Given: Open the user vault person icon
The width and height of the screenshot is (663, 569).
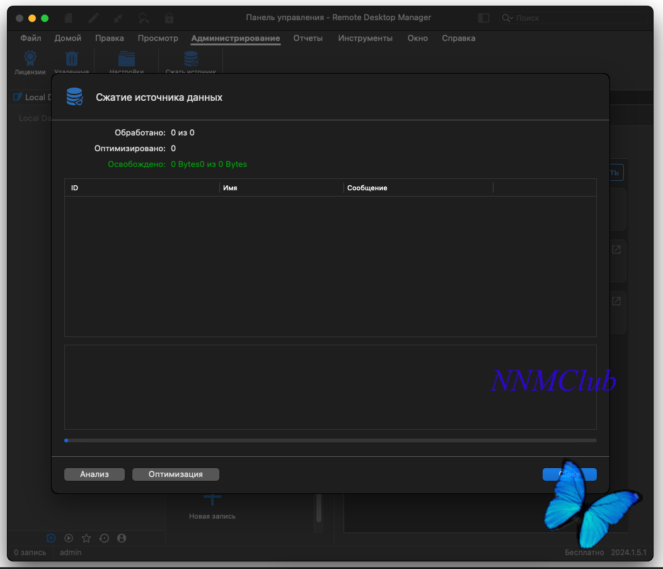Looking at the screenshot, I should pos(122,538).
